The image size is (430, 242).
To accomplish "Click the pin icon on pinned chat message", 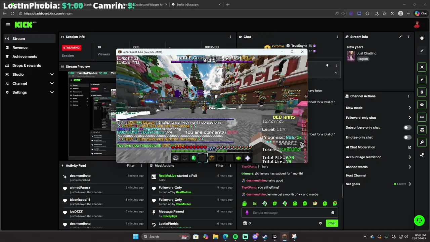I will 327,66.
